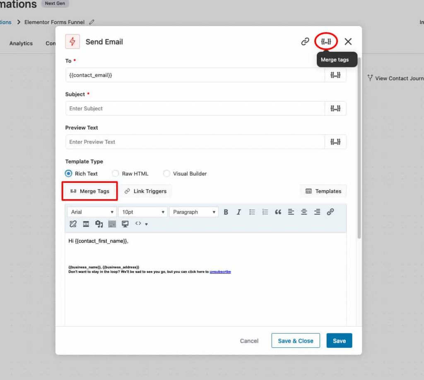Click the unsubscribe link in email body

(x=220, y=272)
